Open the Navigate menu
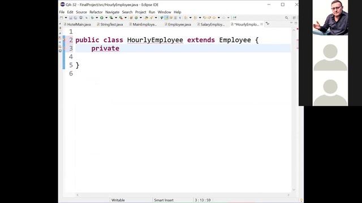 coord(112,12)
